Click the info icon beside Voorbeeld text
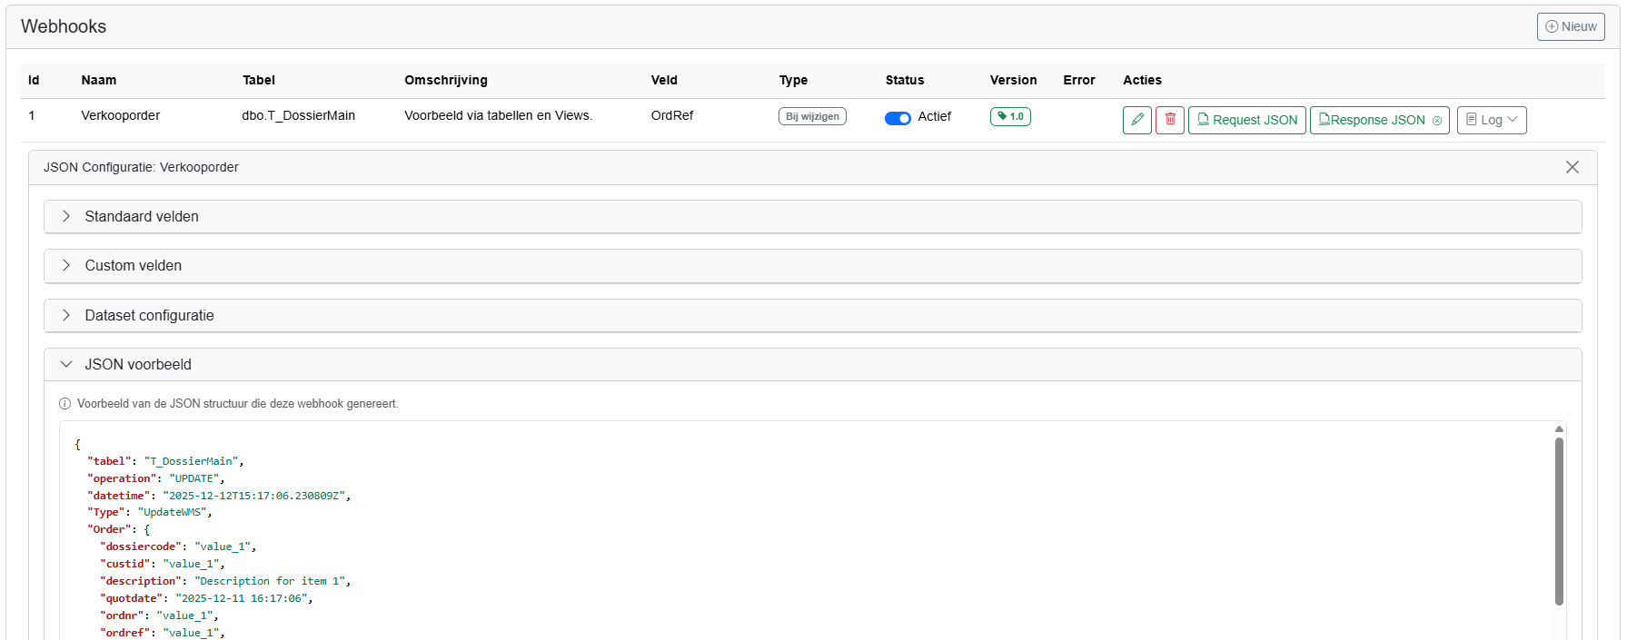1627x640 pixels. tap(64, 404)
